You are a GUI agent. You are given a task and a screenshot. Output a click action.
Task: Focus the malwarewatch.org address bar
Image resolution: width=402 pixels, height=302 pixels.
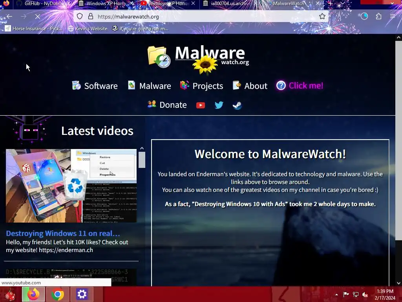click(x=201, y=17)
